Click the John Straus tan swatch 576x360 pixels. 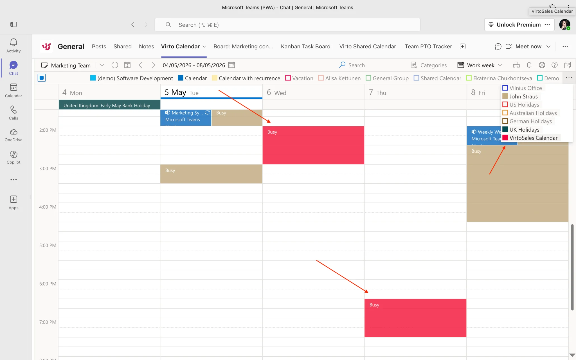pos(505,96)
